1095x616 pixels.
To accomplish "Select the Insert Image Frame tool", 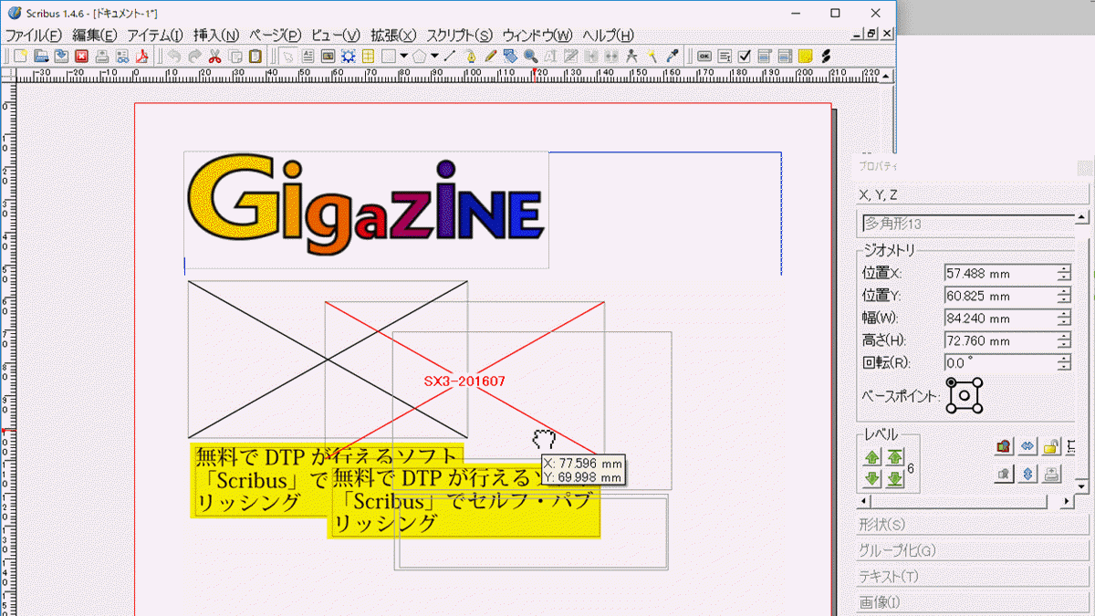I will click(x=328, y=56).
